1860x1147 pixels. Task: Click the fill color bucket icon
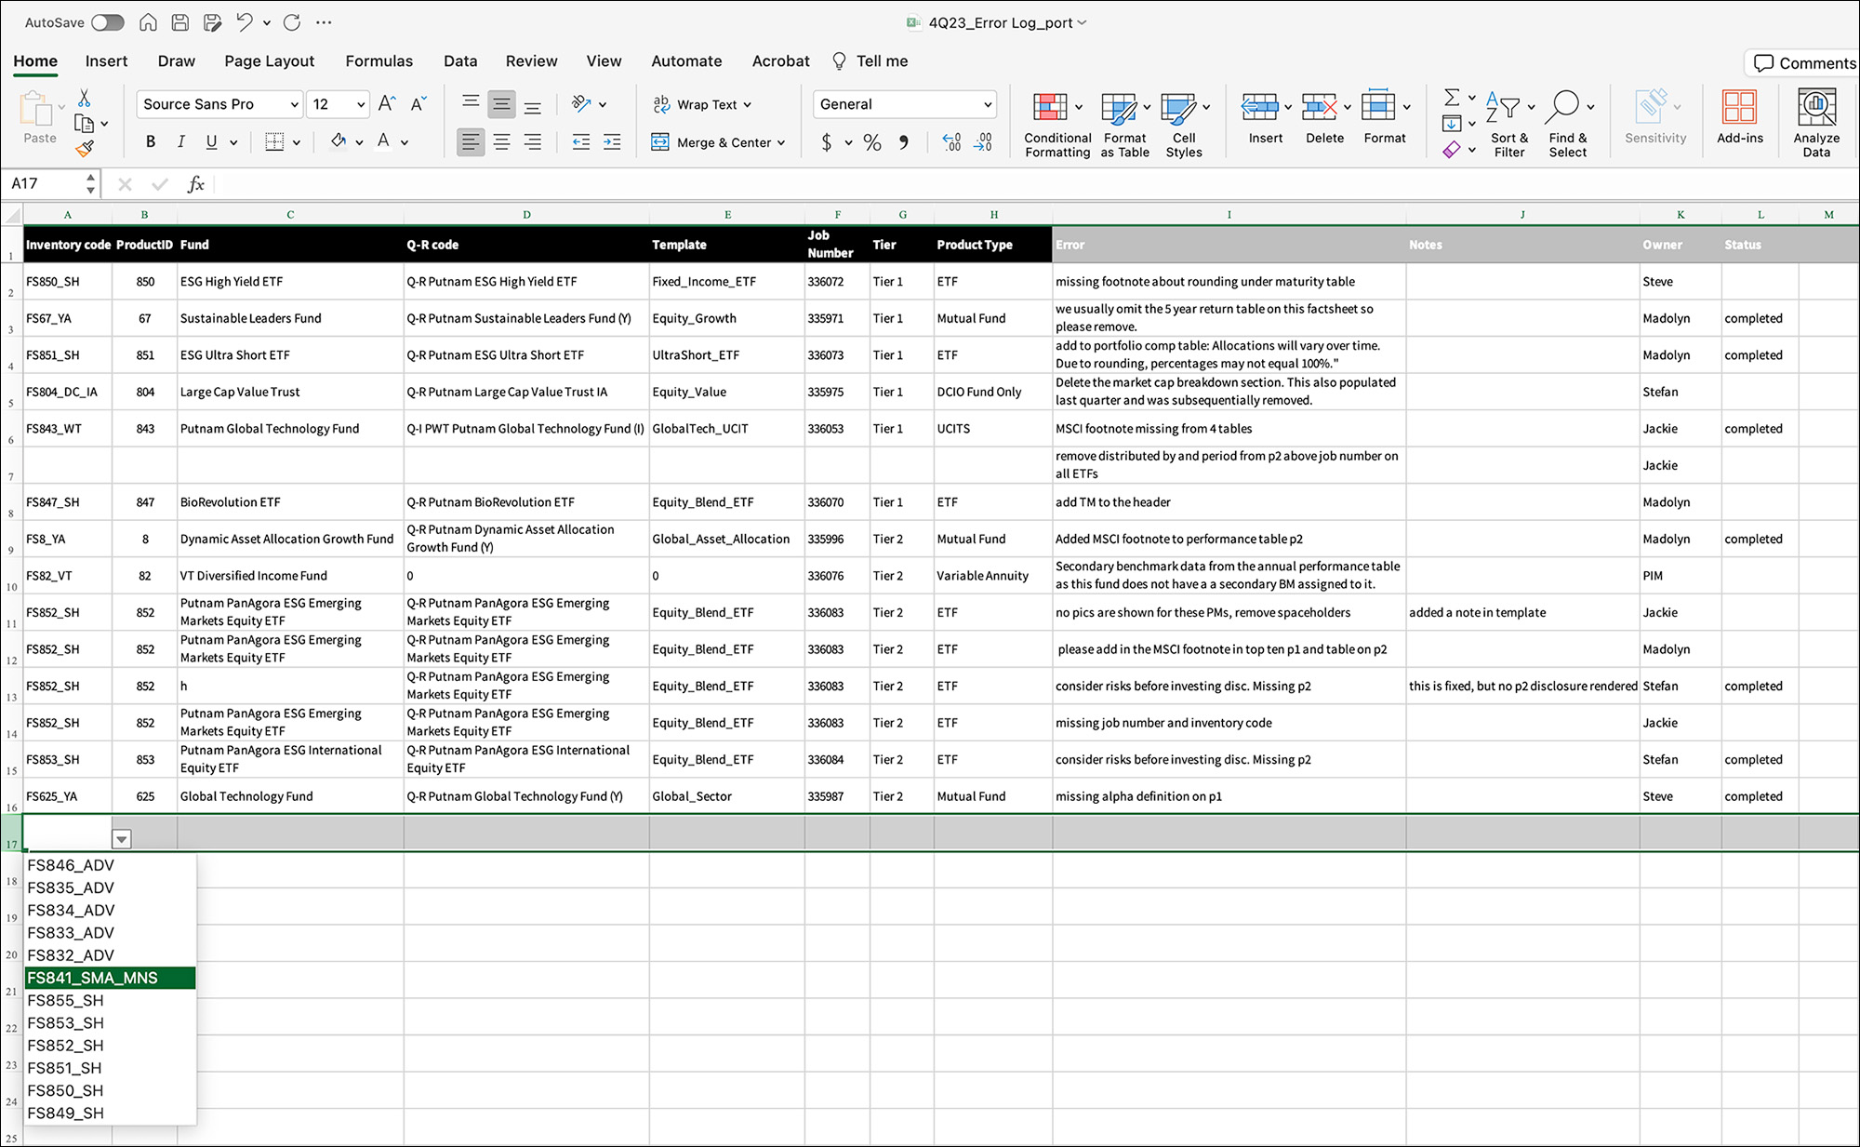coord(339,141)
